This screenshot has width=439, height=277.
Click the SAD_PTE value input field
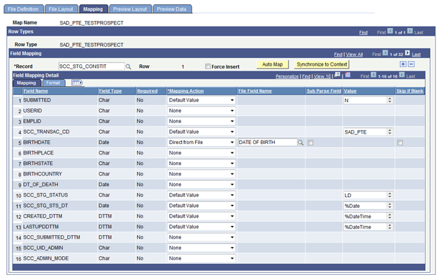coord(366,132)
